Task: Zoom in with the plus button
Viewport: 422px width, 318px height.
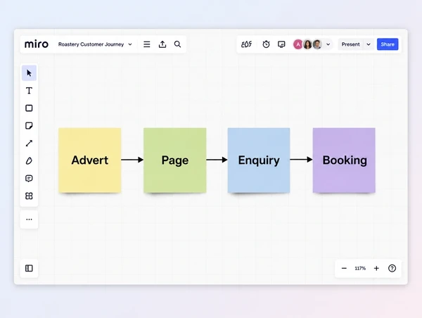Action: click(x=376, y=268)
